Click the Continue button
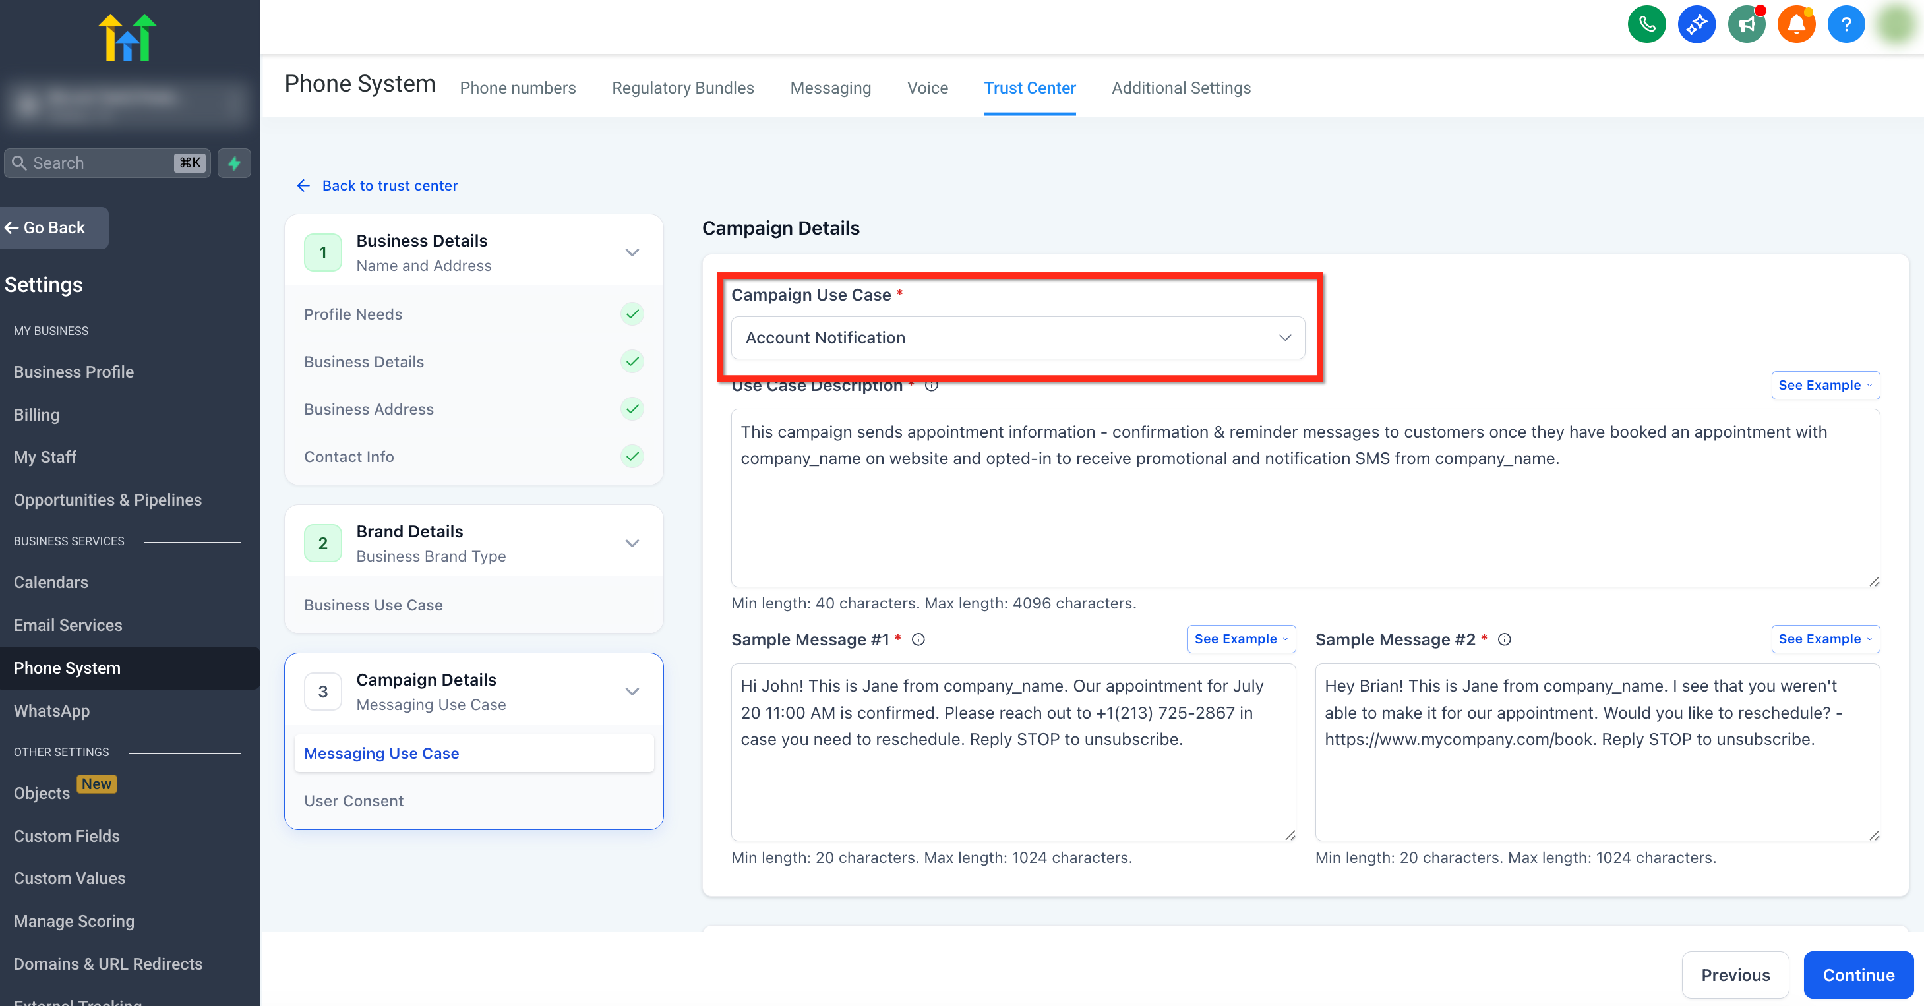The width and height of the screenshot is (1924, 1006). point(1857,974)
